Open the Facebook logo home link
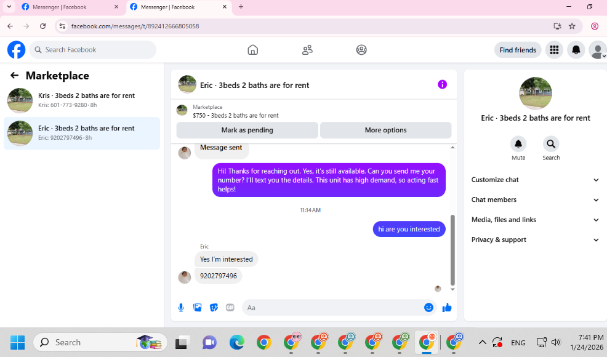Image resolution: width=607 pixels, height=357 pixels. coord(16,50)
